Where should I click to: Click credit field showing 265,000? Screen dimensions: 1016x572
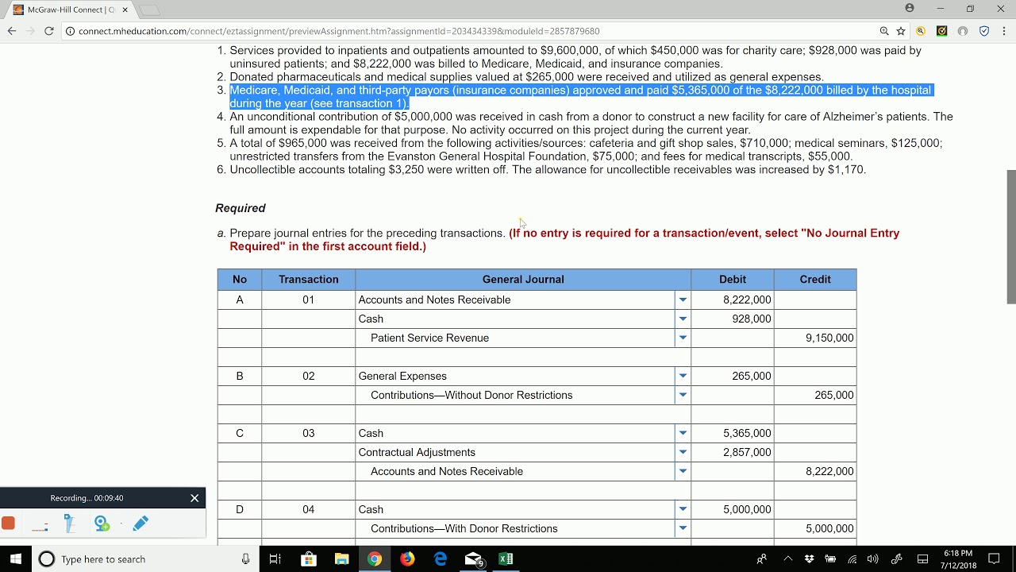coord(815,395)
